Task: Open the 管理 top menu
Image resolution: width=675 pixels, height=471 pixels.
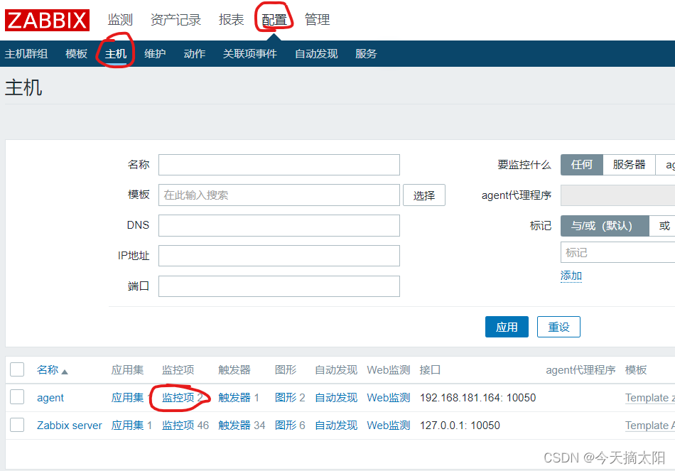Action: 318,19
